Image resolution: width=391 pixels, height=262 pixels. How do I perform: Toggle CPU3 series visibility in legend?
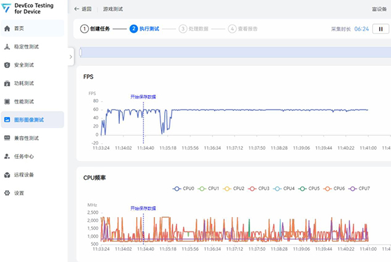(x=258, y=188)
